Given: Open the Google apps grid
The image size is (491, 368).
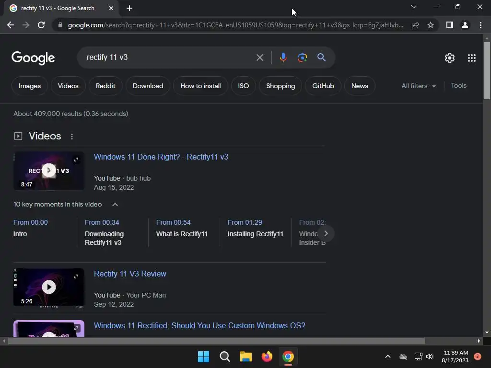Looking at the screenshot, I should coord(472,58).
